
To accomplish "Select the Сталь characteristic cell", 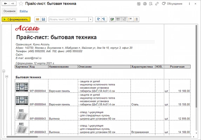I will (143, 99).
